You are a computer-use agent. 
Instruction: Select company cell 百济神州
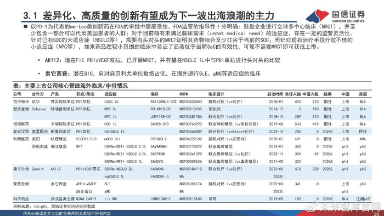click(x=21, y=101)
